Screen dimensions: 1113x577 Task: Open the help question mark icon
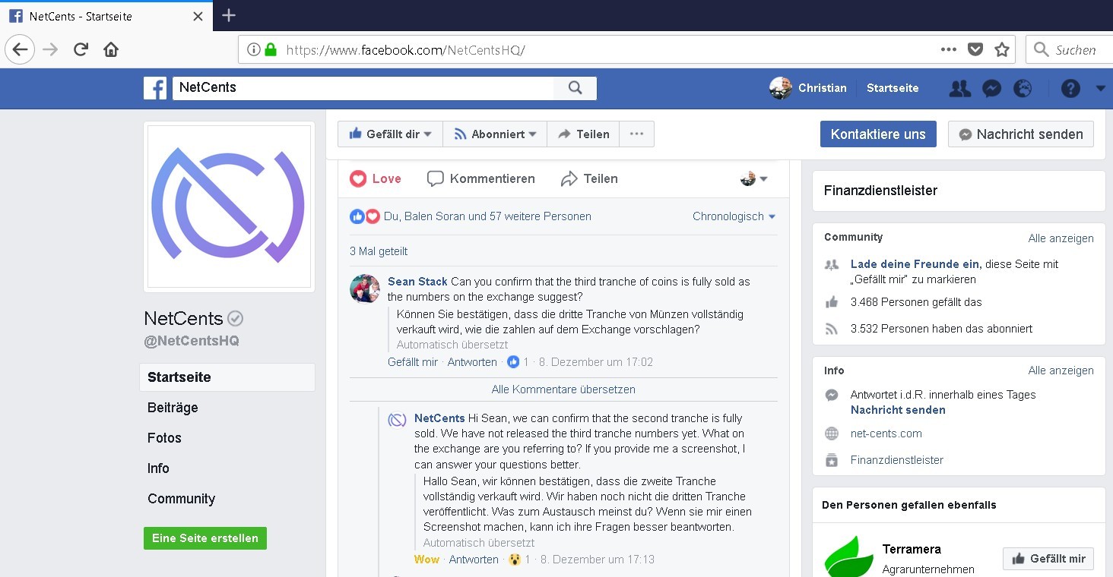tap(1070, 88)
